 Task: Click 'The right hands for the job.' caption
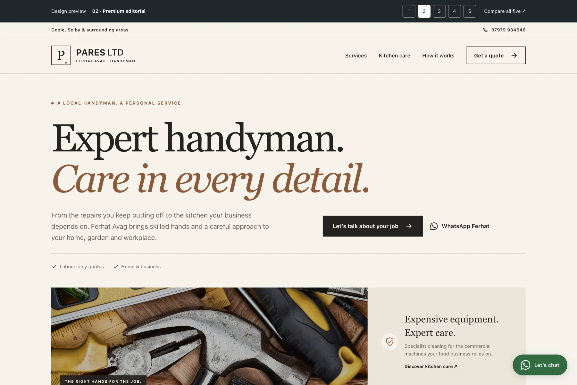103,381
